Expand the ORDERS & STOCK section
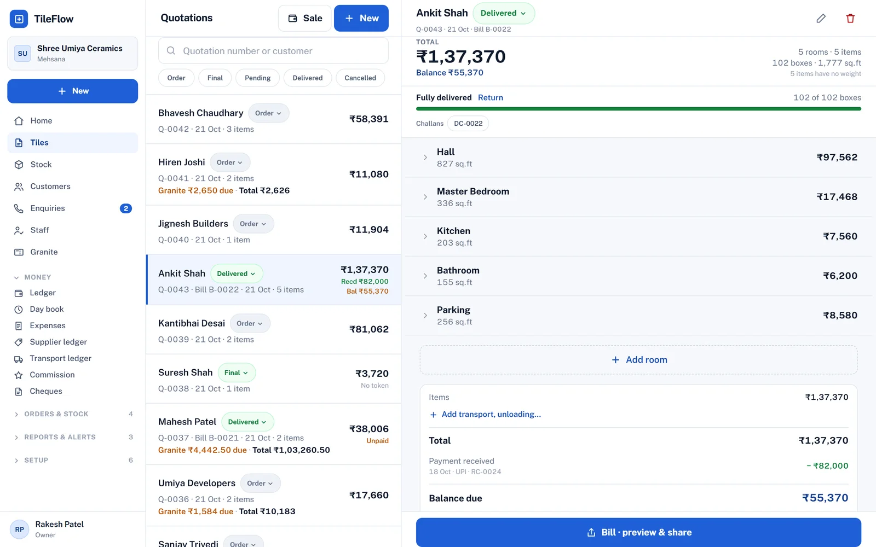Image resolution: width=876 pixels, height=547 pixels. [x=72, y=414]
